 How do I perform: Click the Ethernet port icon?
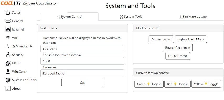coord(8,30)
